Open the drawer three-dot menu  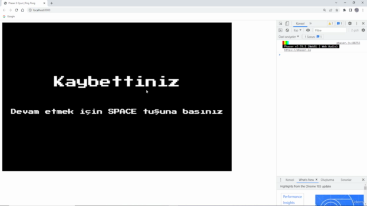(x=280, y=180)
